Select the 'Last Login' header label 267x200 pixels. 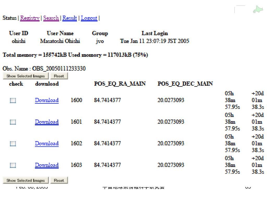(155, 33)
